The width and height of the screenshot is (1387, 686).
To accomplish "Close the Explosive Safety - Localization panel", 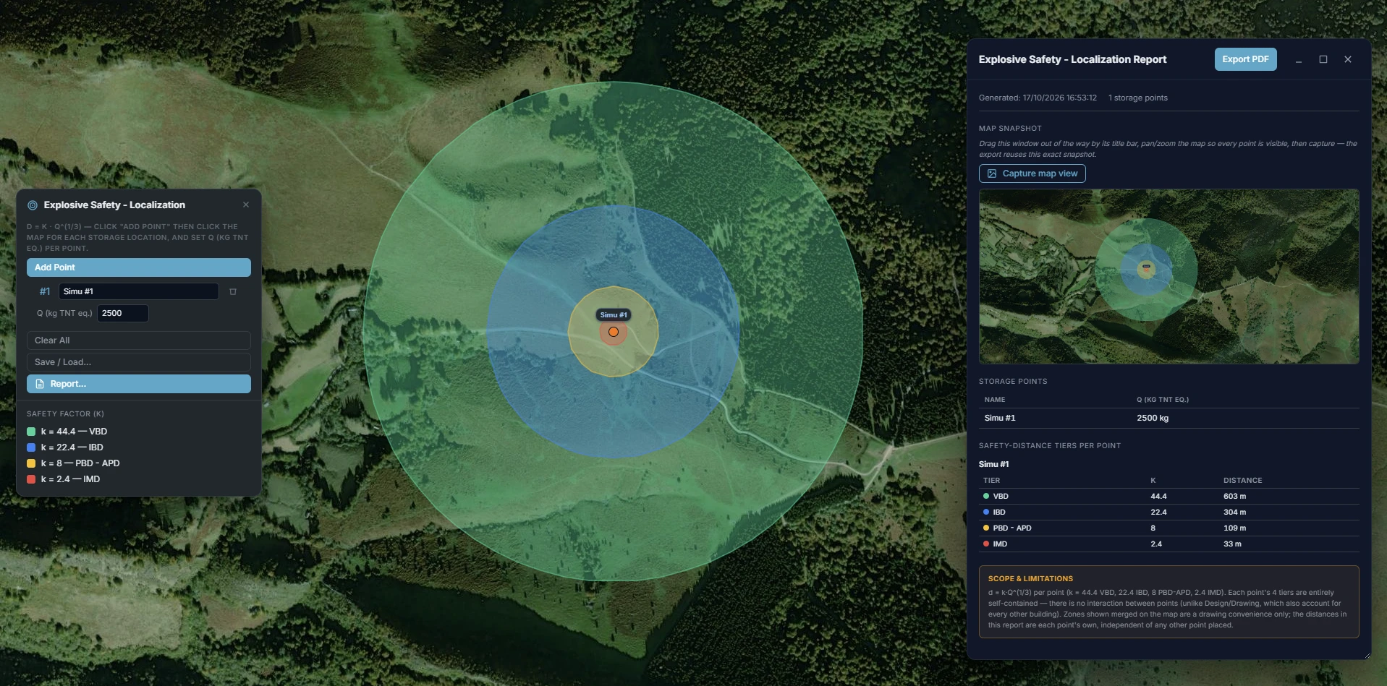I will click(x=246, y=205).
